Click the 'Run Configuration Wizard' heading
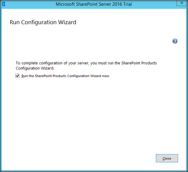188x172 pixels. [x=43, y=22]
